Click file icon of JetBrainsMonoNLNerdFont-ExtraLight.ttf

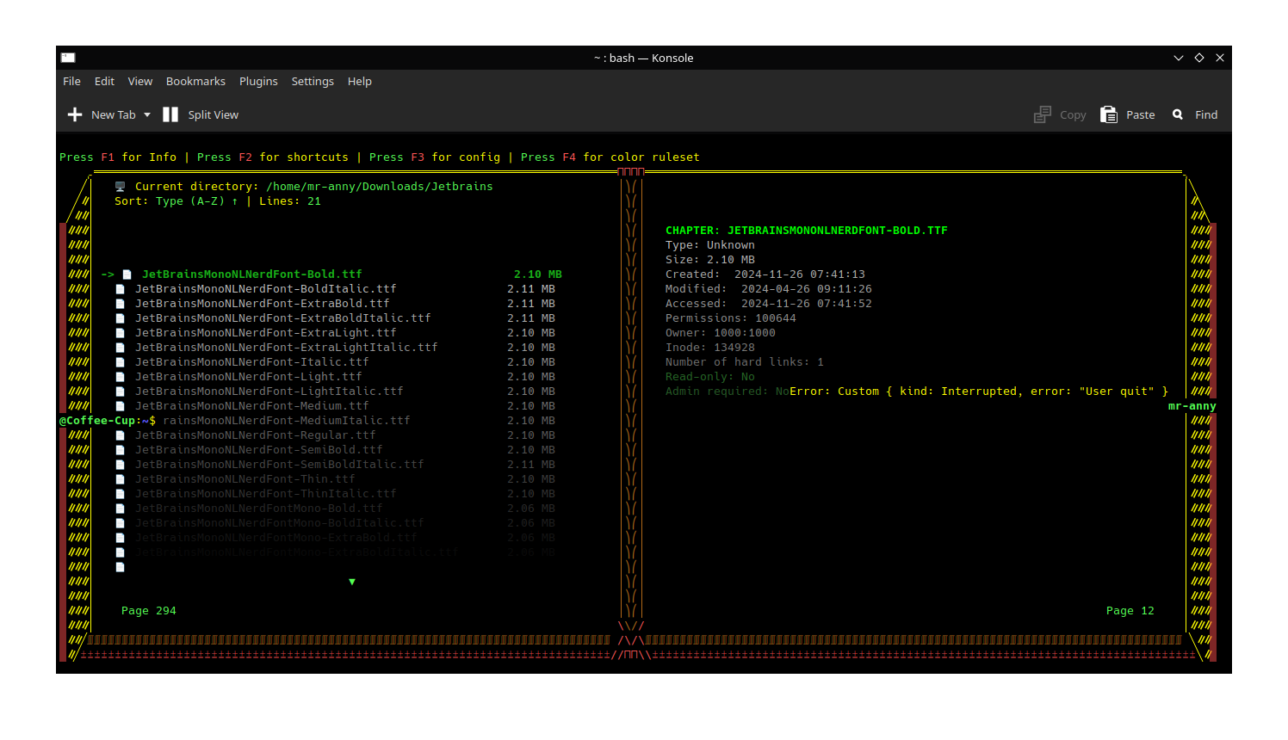point(120,333)
